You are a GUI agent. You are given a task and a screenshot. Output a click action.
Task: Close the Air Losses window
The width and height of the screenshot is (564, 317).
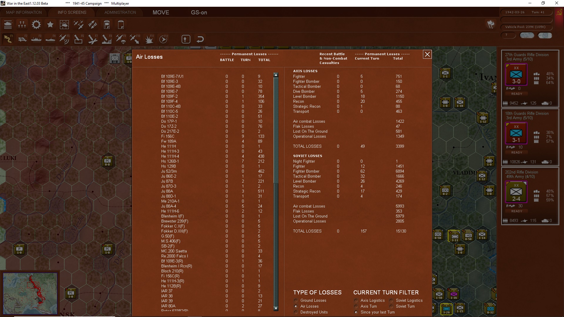[427, 54]
